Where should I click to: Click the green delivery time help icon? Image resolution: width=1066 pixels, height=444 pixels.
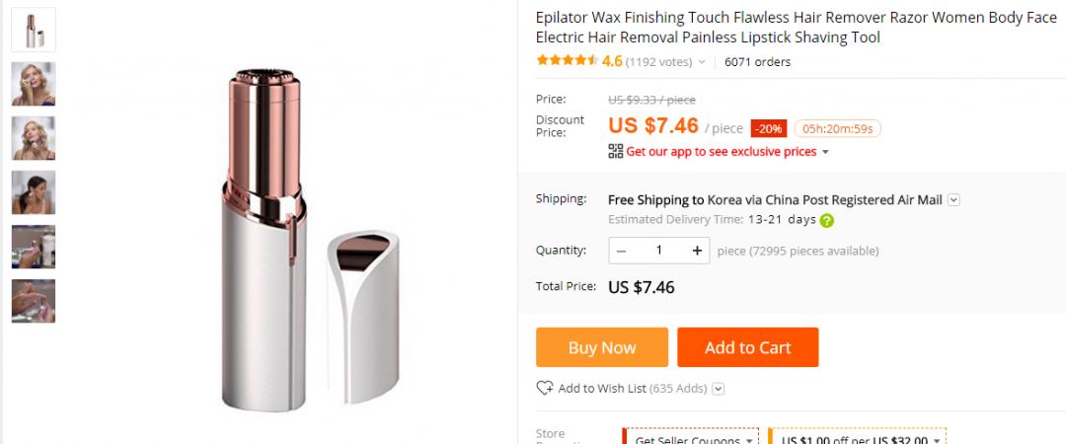pos(827,221)
